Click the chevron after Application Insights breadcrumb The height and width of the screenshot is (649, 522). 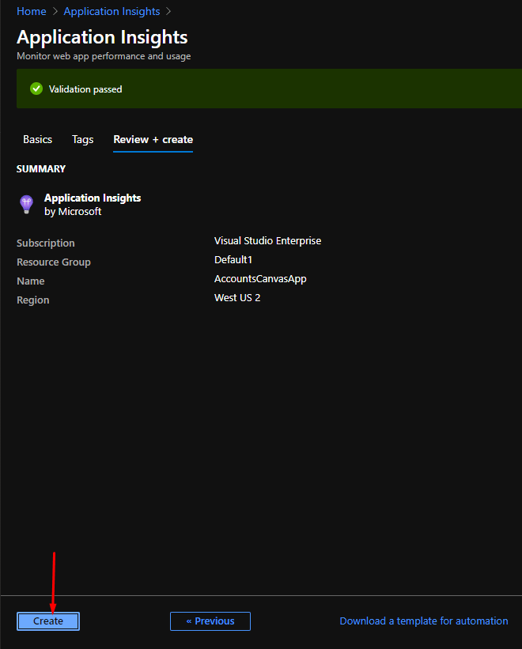(x=168, y=12)
